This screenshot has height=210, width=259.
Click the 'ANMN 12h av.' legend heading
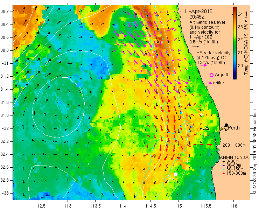click(x=234, y=157)
